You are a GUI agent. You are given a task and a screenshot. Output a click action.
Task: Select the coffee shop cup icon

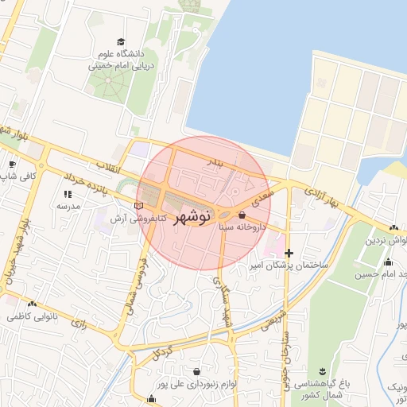(12, 165)
